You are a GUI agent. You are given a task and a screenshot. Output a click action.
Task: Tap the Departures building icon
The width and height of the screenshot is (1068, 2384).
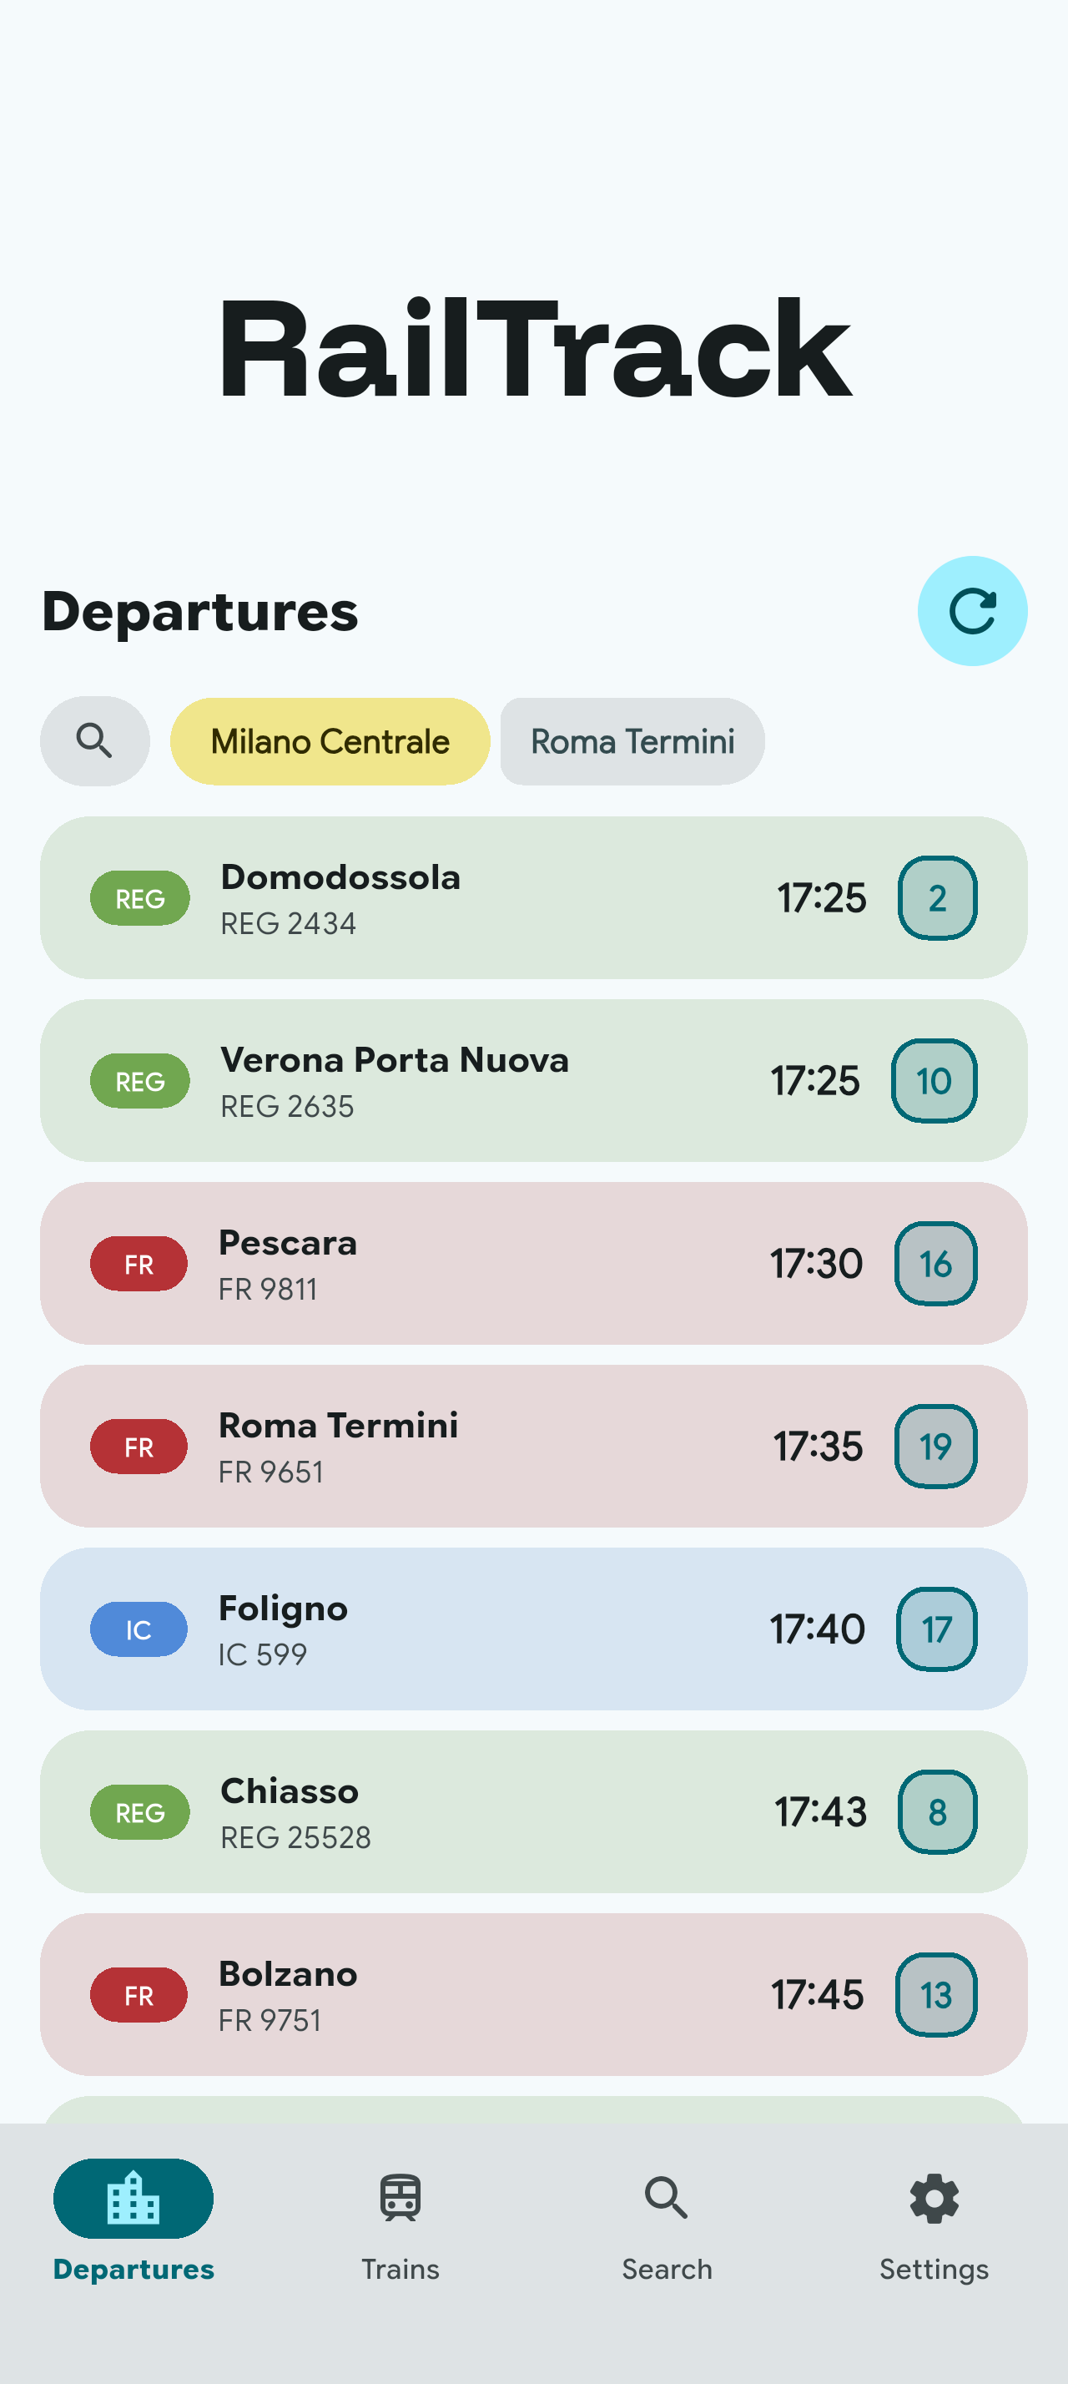point(133,2198)
